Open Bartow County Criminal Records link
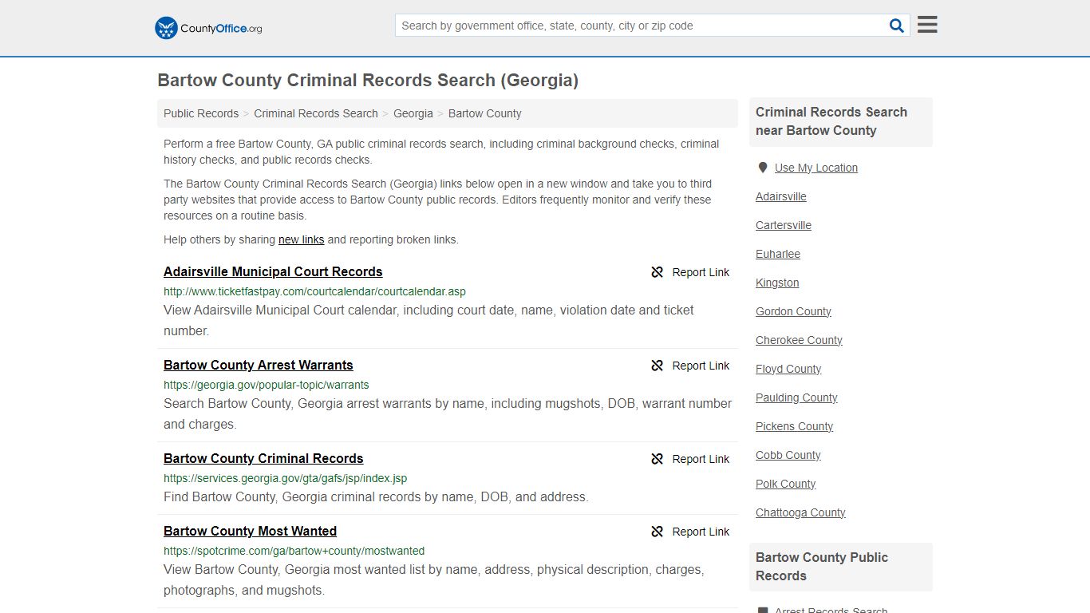This screenshot has height=613, width=1090. [x=263, y=458]
